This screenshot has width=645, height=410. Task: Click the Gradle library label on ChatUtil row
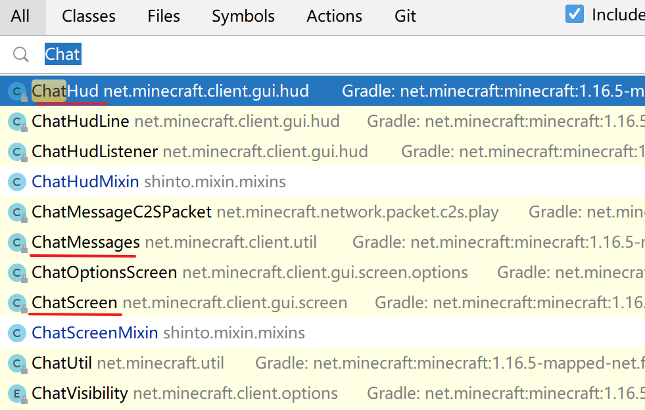[x=450, y=363]
